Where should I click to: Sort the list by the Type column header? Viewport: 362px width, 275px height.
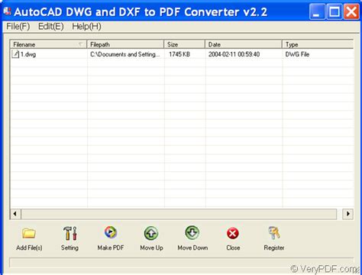318,44
